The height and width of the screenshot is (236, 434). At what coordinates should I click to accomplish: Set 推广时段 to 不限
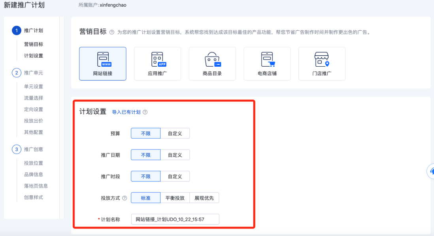(x=145, y=176)
